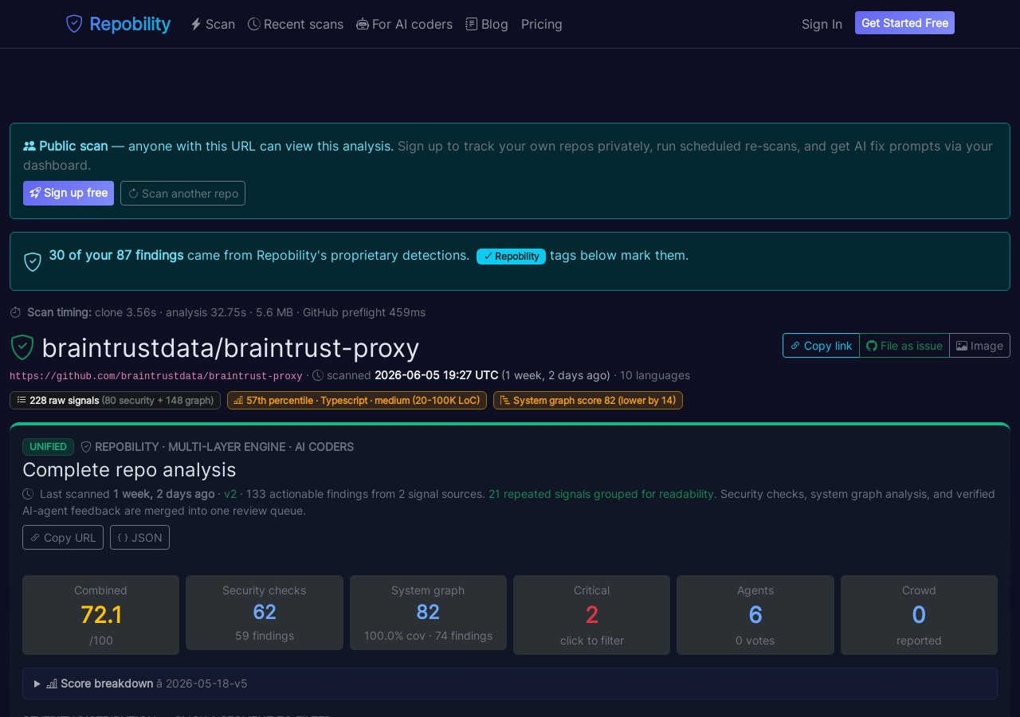1020x717 pixels.
Task: Click 'Complete repo analysis' heading
Action: point(129,469)
